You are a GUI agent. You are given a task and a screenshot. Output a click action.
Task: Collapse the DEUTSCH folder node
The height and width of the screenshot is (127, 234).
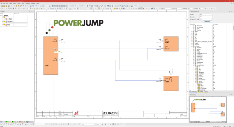tap(196, 83)
